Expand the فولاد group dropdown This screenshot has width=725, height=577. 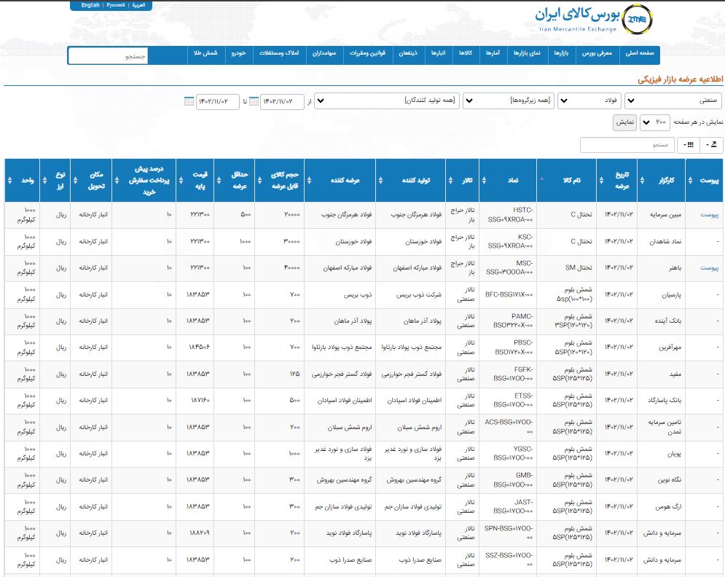[589, 101]
